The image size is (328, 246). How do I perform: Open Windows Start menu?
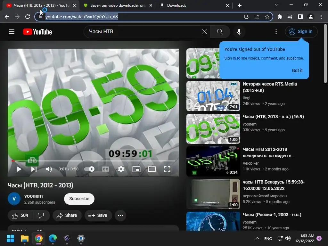click(10, 238)
